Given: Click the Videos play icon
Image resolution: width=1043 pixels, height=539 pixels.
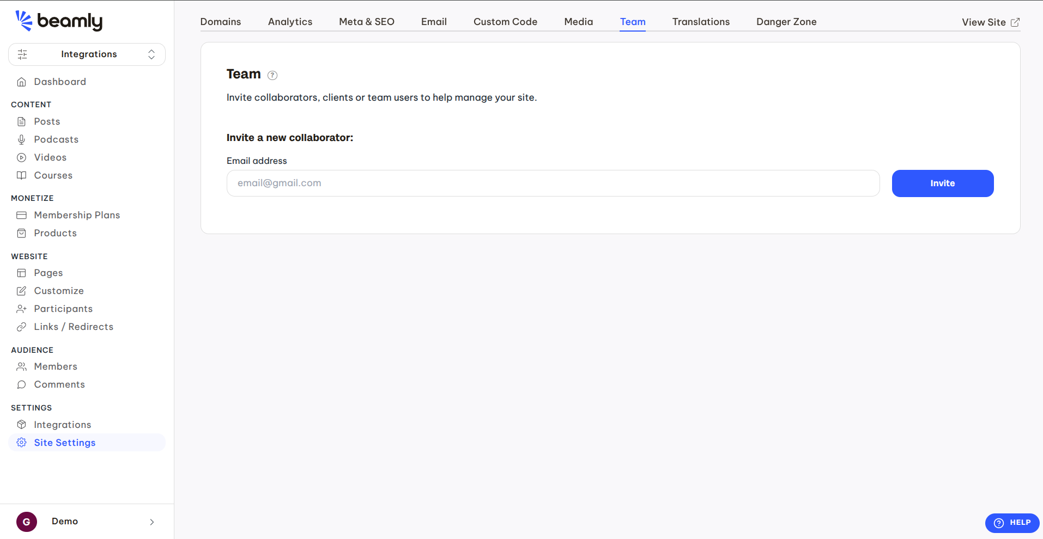Looking at the screenshot, I should click(x=22, y=157).
